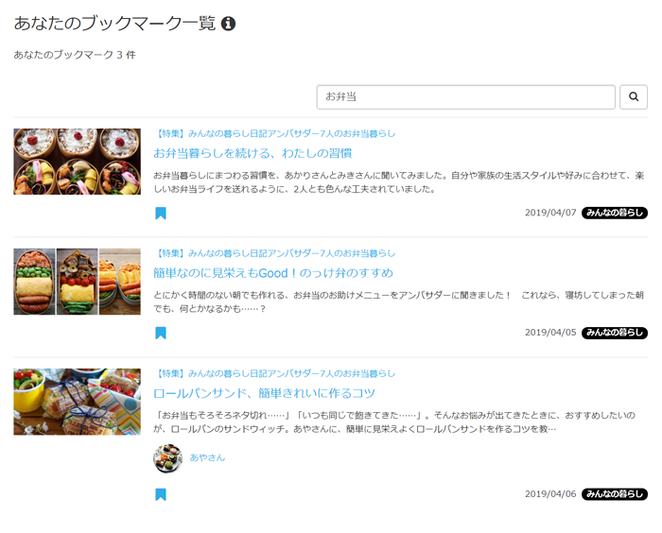Click みんなの暮らし tag dated 2019/04/06
Screen dimensions: 662x533
615,494
